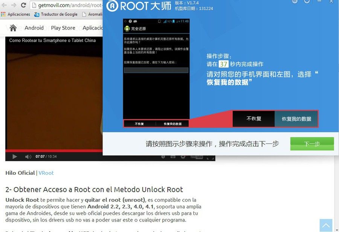Open Traductor de Google bookmark

point(56,14)
